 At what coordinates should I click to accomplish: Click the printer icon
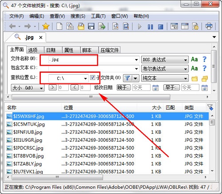coord(209,26)
